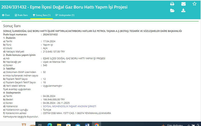
Task: Click the contract price 166.946.000,00 TRY
Action: coord(54,100)
